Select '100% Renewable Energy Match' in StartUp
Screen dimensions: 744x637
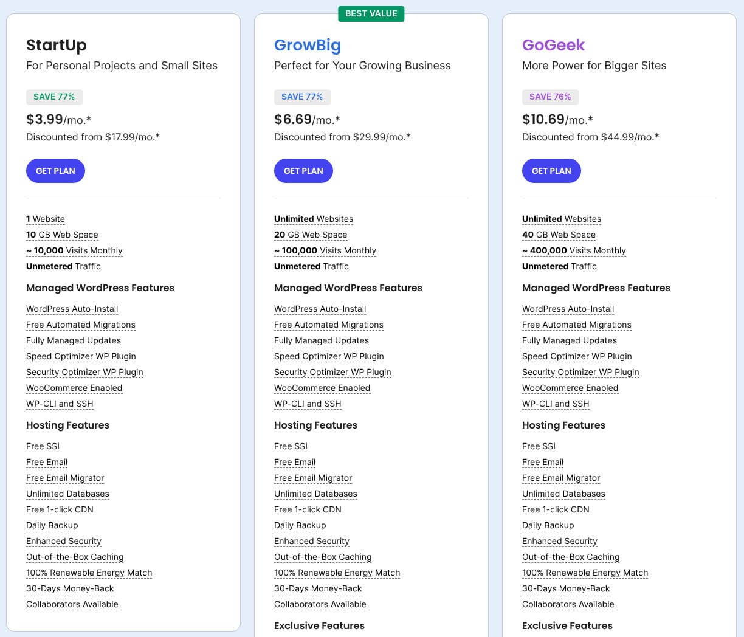[89, 573]
